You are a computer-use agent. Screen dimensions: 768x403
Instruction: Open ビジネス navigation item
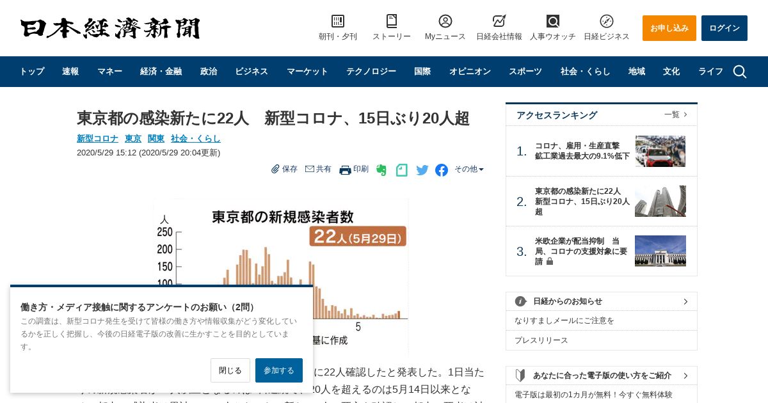pyautogui.click(x=252, y=72)
